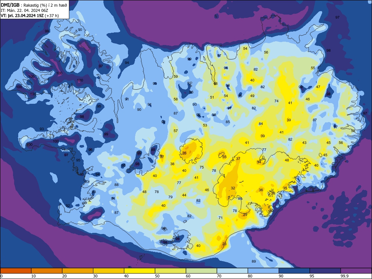Viewport: 372px width, 279px height.
Task: Click the yellow-green 50–60 legend swatch
Action: pyautogui.click(x=171, y=271)
